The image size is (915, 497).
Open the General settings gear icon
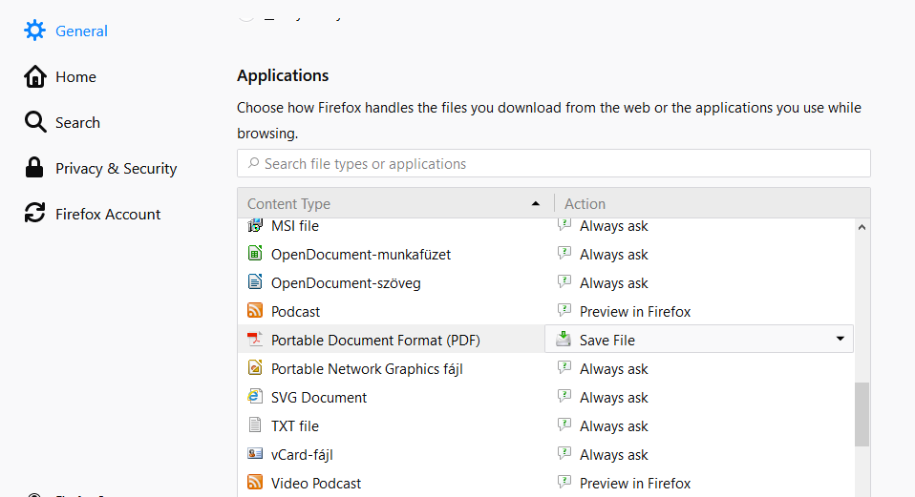coord(34,31)
